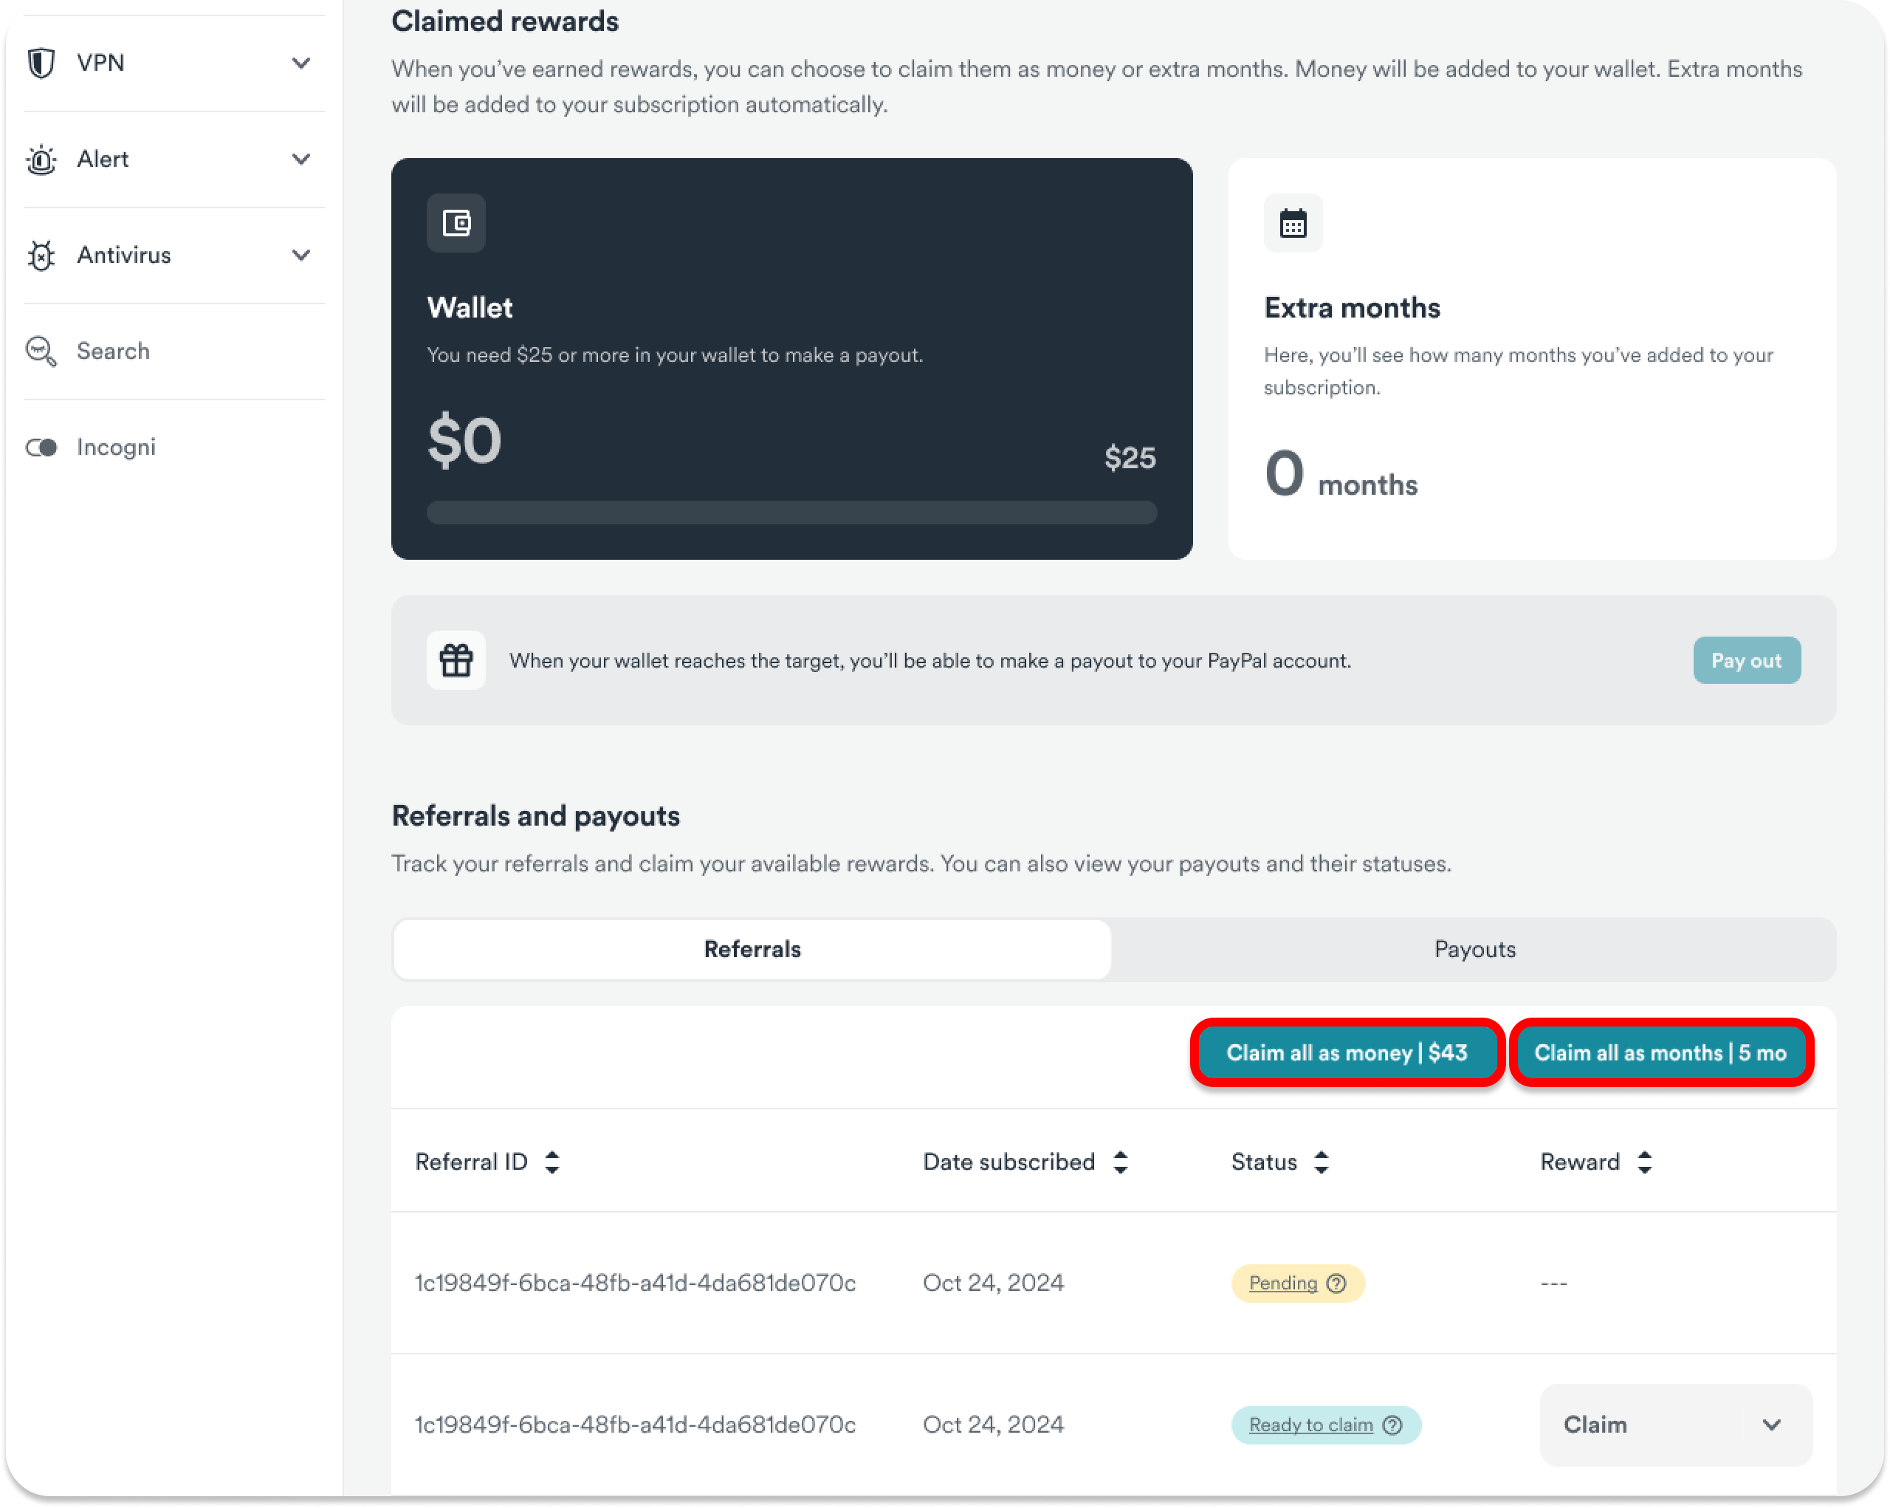The image size is (1890, 1508).
Task: Expand the VPN sidebar section
Action: [x=300, y=63]
